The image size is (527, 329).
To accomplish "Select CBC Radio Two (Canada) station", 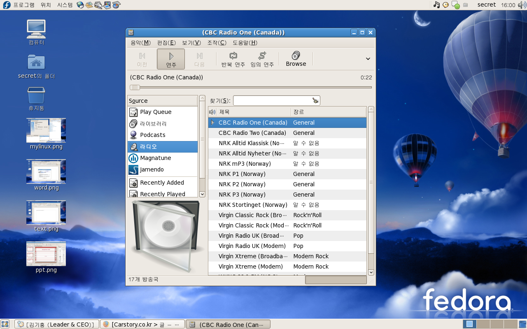I will click(287, 133).
